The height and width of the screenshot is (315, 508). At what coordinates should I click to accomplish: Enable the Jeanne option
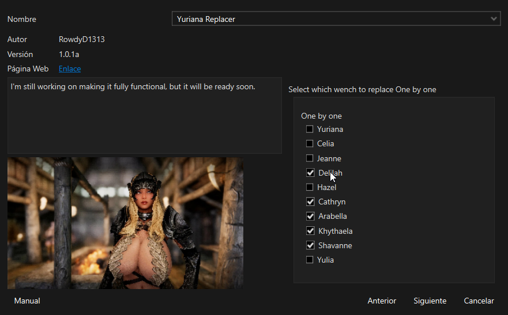click(310, 158)
